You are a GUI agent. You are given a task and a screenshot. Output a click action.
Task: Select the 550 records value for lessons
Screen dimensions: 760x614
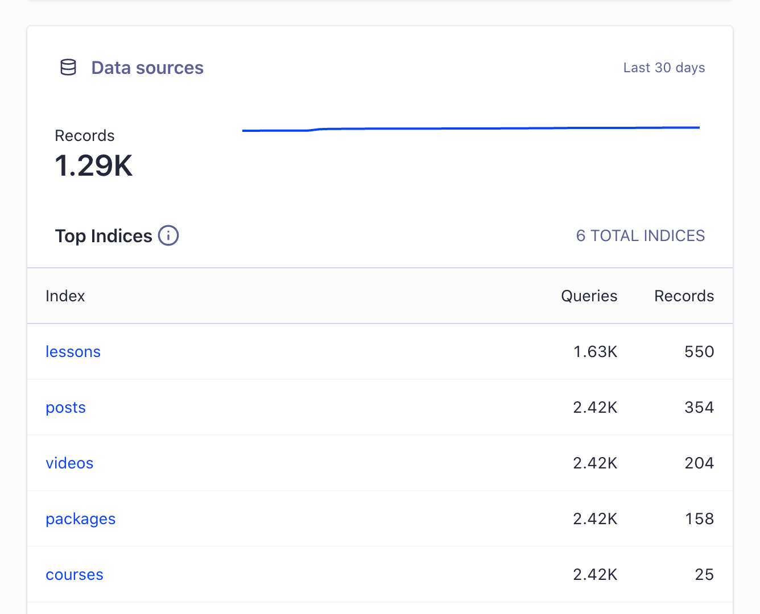699,351
